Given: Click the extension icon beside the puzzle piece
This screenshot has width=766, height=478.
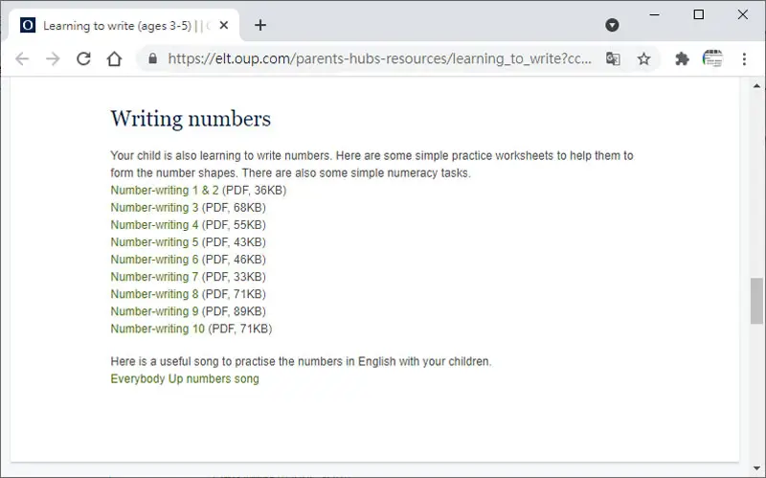Looking at the screenshot, I should pos(712,59).
